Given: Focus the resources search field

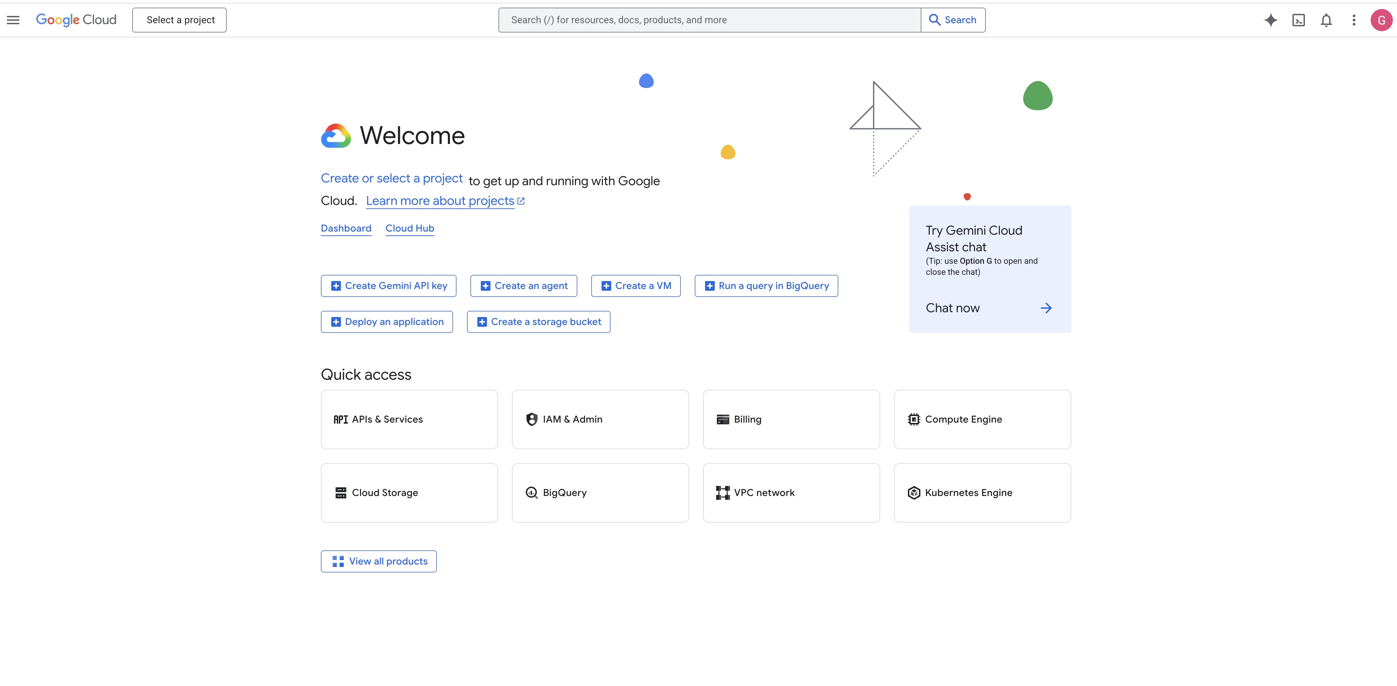Looking at the screenshot, I should [709, 20].
